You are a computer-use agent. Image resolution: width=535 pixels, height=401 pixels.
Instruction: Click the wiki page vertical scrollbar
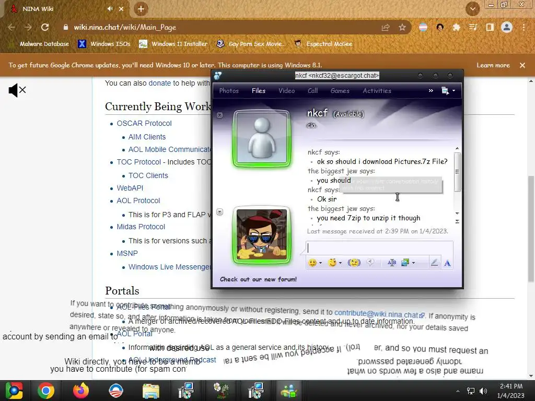[531, 229]
